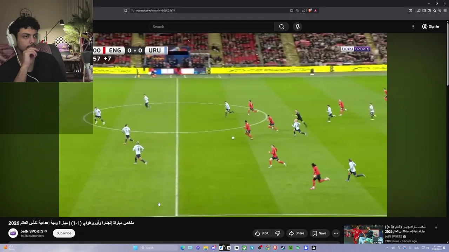The width and height of the screenshot is (449, 252).
Task: Open the recommended Switzerland match thumbnail
Action: (x=363, y=234)
